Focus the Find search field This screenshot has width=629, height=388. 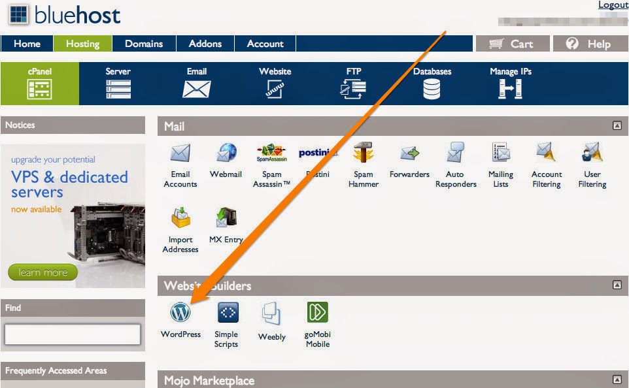[73, 334]
